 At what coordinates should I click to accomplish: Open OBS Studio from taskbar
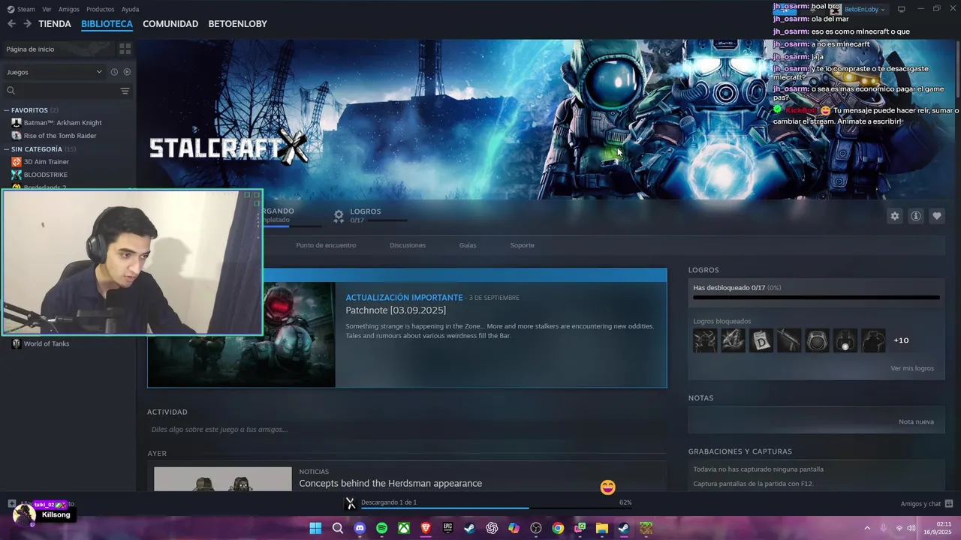pyautogui.click(x=536, y=528)
